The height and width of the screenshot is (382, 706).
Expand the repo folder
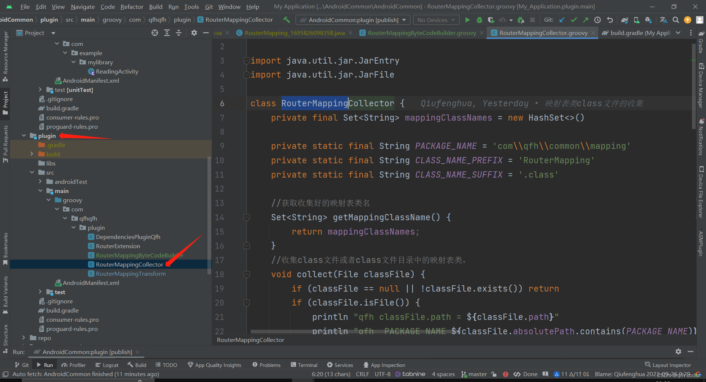tap(24, 338)
